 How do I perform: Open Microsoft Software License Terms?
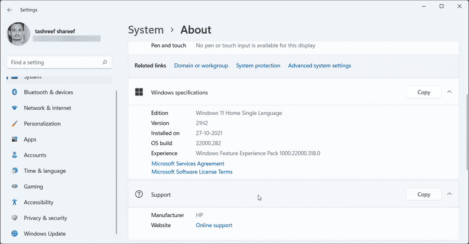click(x=192, y=172)
